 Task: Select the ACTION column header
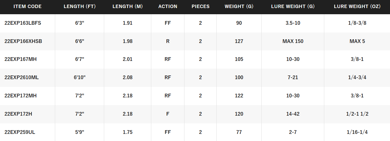pyautogui.click(x=168, y=6)
